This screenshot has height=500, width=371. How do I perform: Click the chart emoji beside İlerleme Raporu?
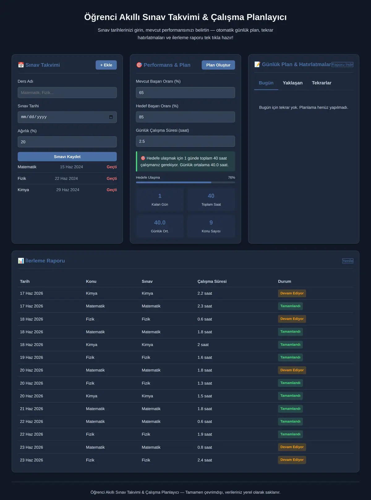[21, 261]
